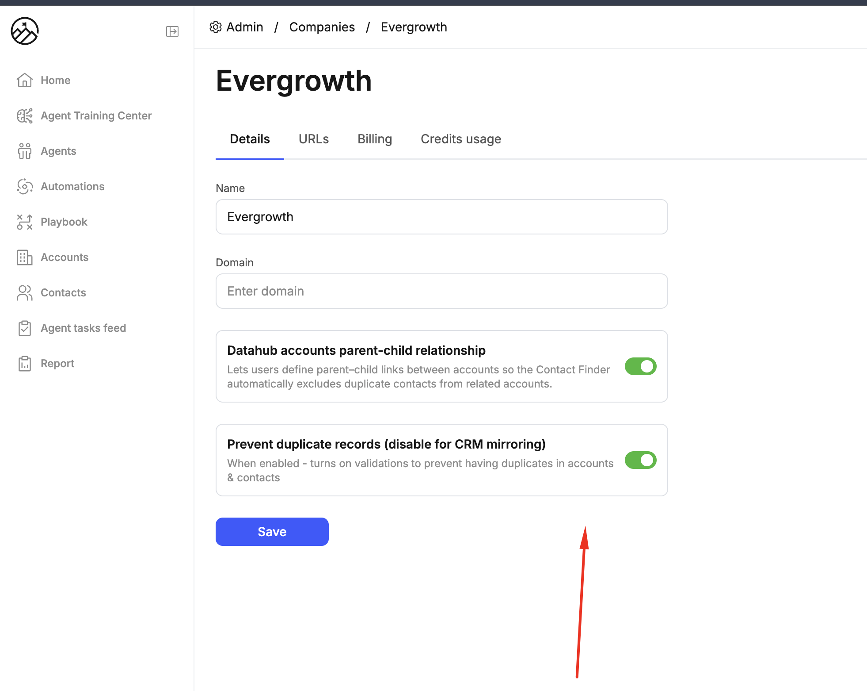This screenshot has width=867, height=691.
Task: Click the Admin gear icon in breadcrumb
Action: point(215,27)
